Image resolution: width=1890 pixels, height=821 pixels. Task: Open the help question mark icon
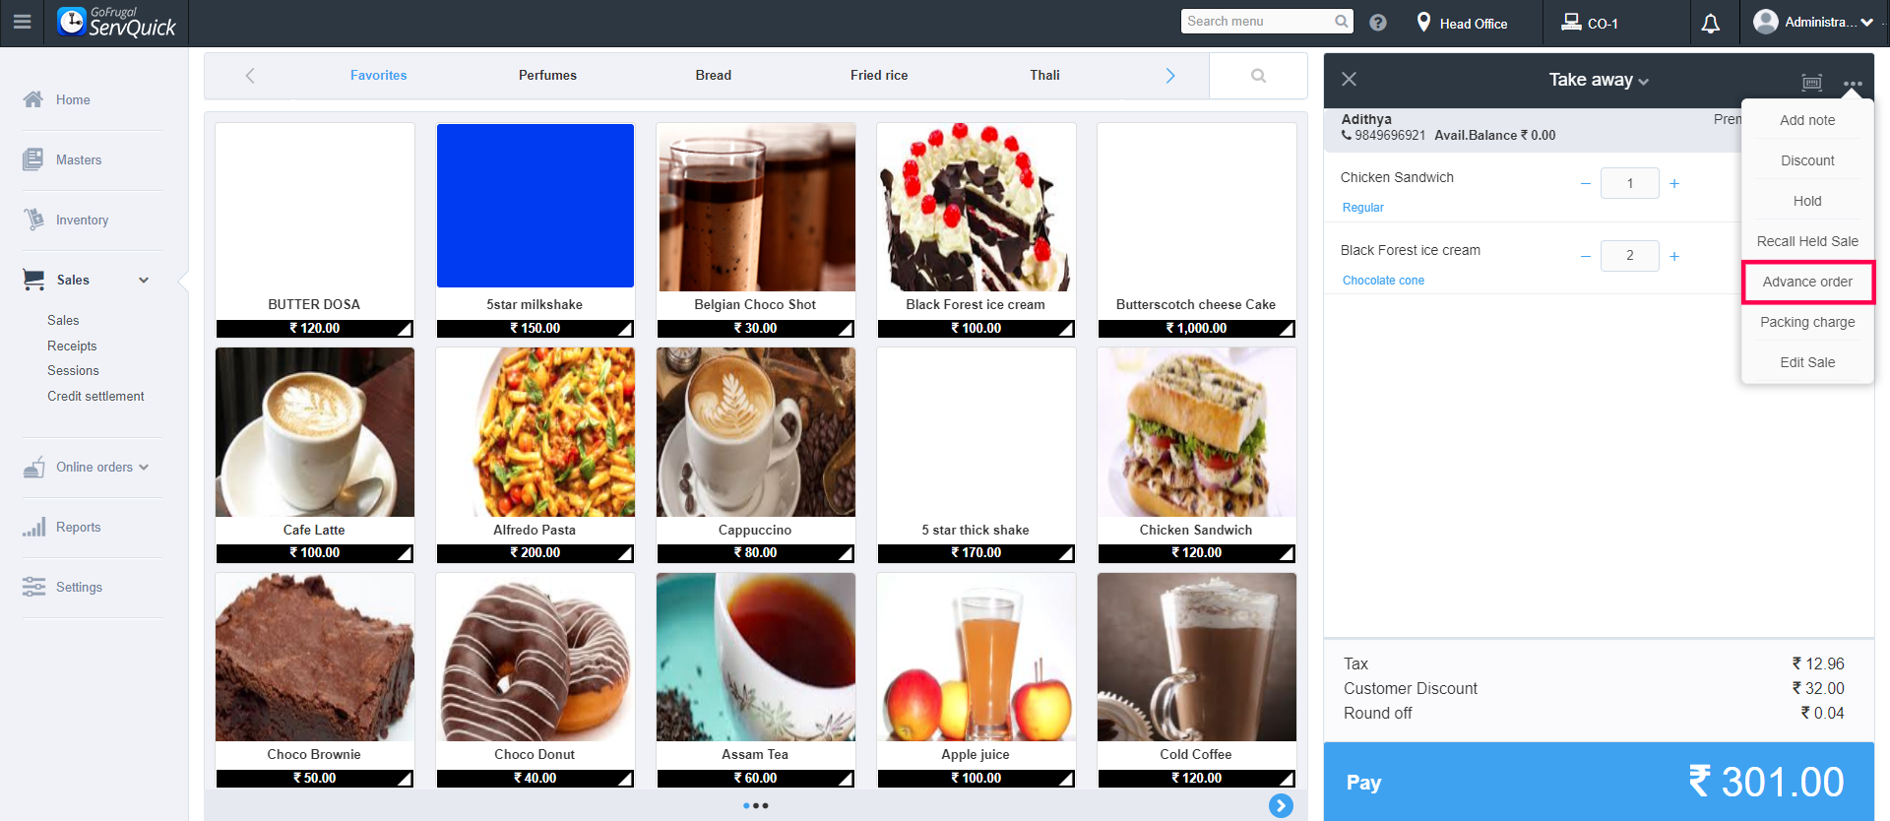coord(1378,23)
